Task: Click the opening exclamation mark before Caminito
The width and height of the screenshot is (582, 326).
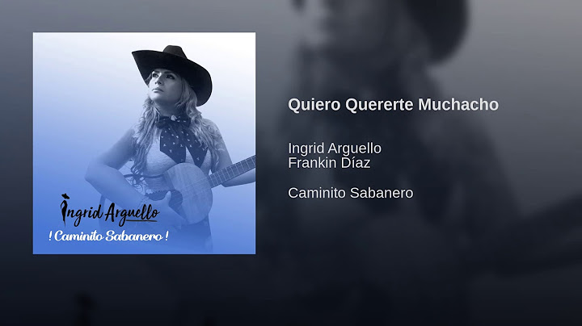Action: pyautogui.click(x=50, y=236)
